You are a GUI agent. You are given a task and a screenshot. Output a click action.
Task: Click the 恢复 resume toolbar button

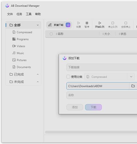coord(78,25)
